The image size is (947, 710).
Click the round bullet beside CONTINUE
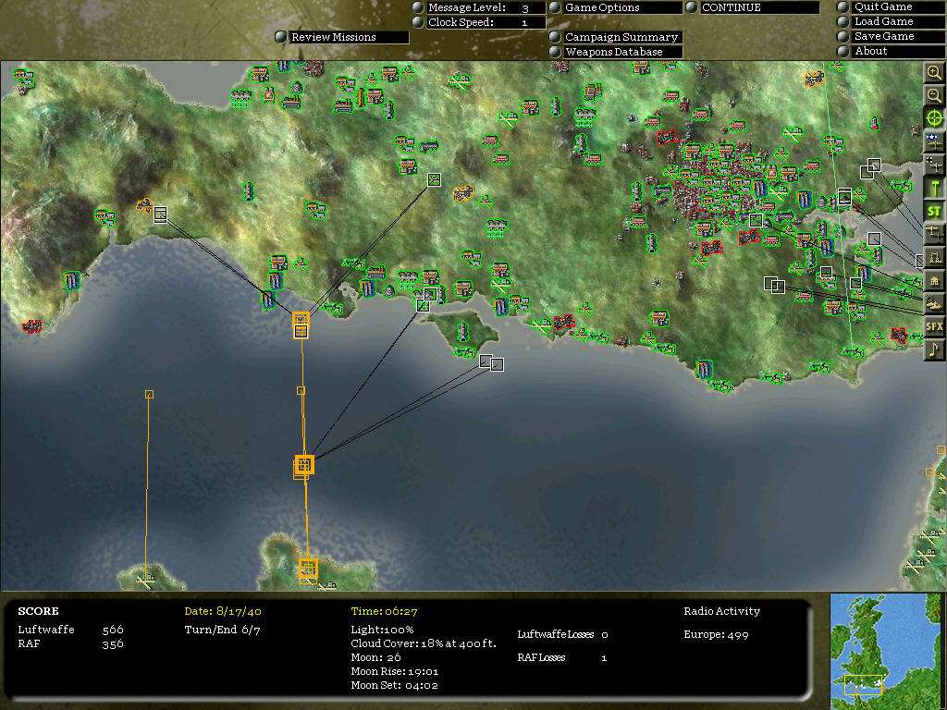coord(692,7)
